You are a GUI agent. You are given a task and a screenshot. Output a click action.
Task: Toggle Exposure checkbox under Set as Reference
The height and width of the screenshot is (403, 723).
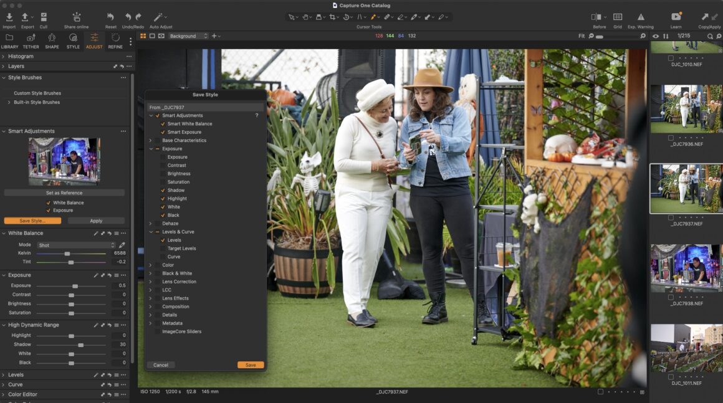pos(49,211)
